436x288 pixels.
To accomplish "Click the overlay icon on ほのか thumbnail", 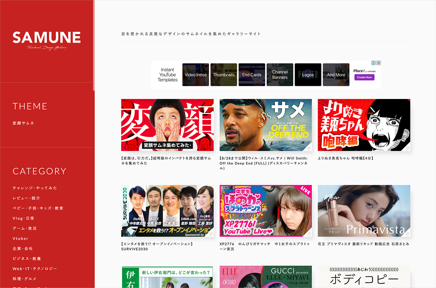I will [x=309, y=234].
